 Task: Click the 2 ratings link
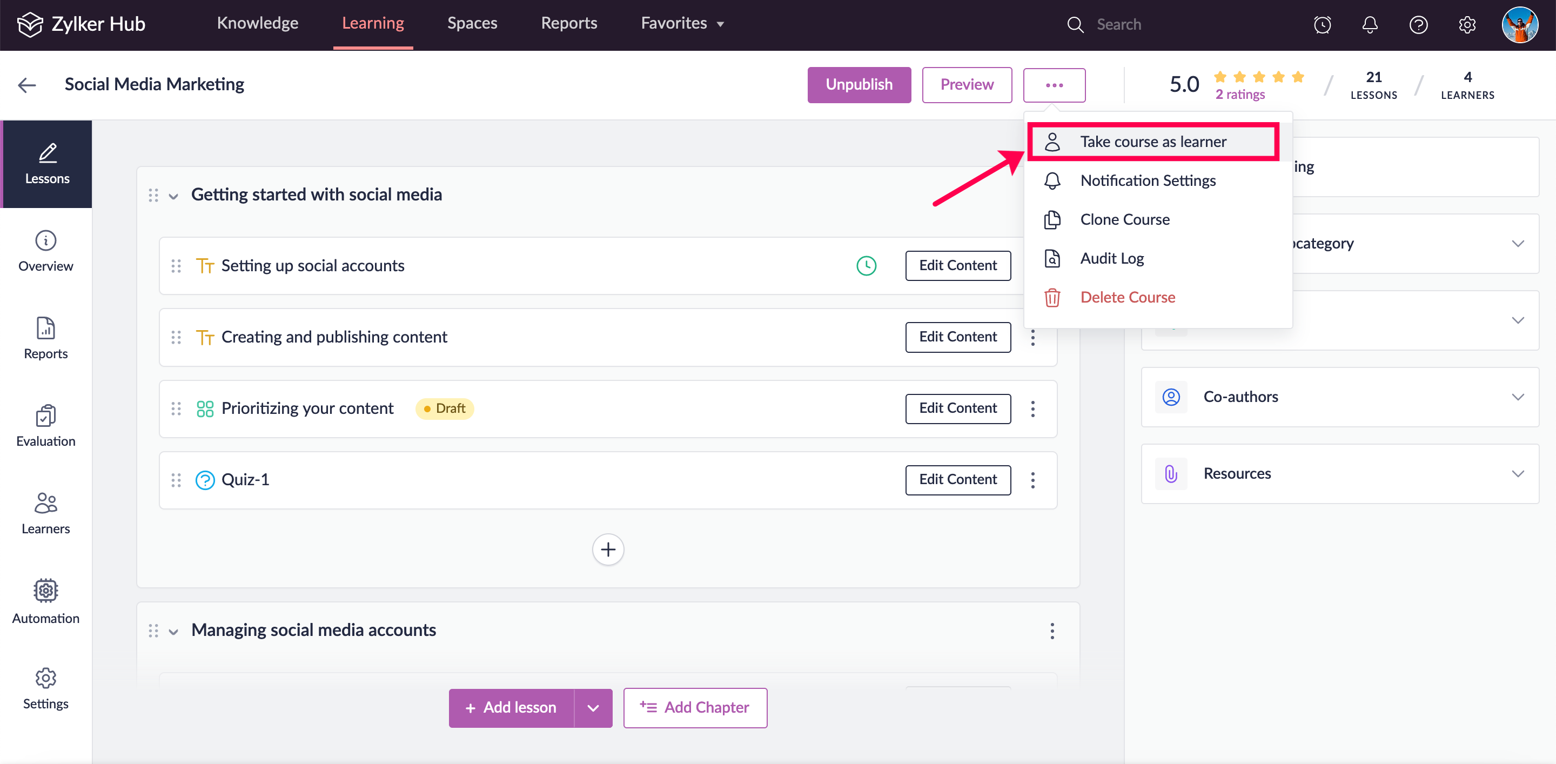coord(1239,94)
